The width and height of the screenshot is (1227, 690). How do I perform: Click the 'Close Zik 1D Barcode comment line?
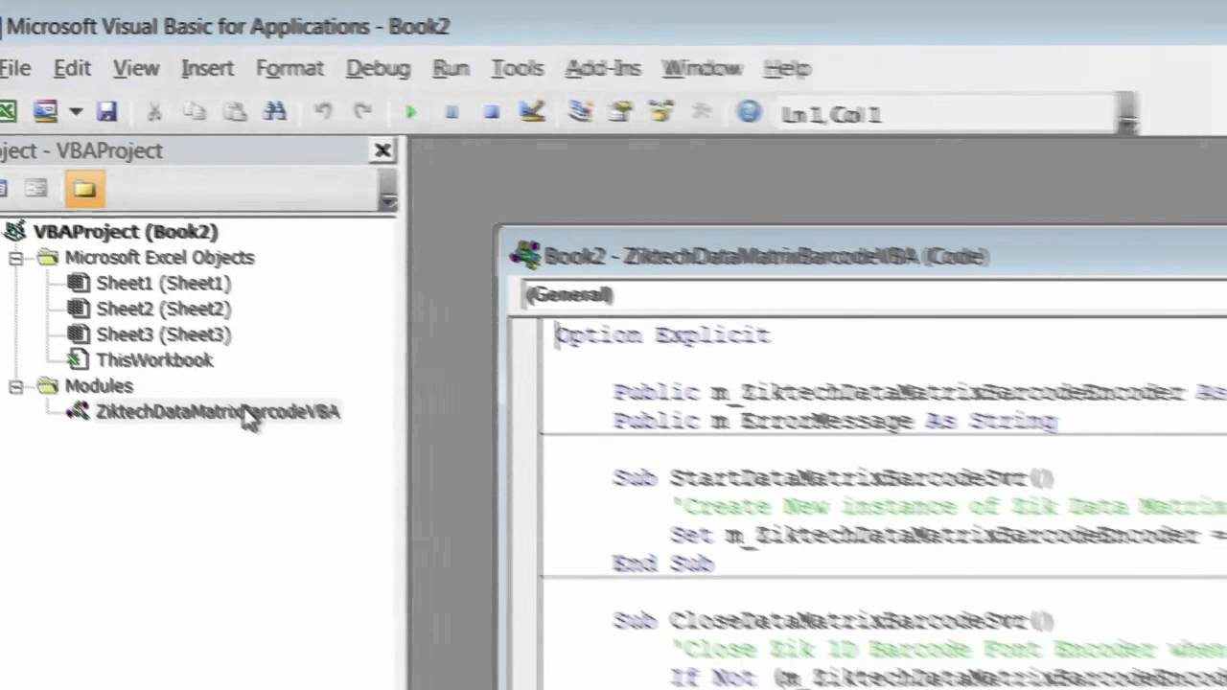click(947, 651)
